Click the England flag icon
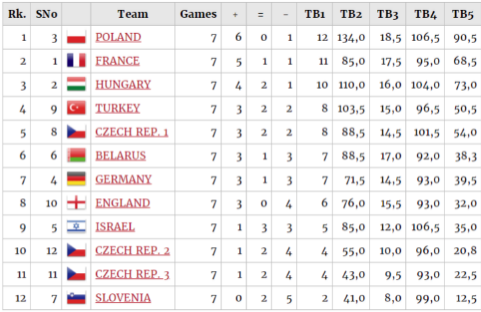Viewport: 481px width, 312px height. coord(76,202)
